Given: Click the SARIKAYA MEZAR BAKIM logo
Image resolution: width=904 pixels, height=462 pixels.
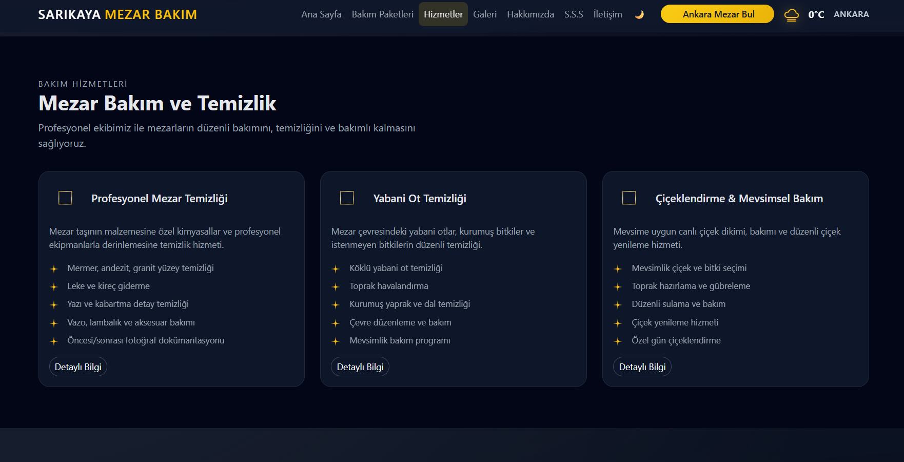Looking at the screenshot, I should [x=117, y=14].
